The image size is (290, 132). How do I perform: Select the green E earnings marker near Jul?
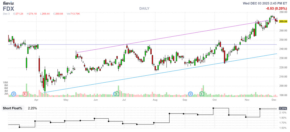click(117, 94)
